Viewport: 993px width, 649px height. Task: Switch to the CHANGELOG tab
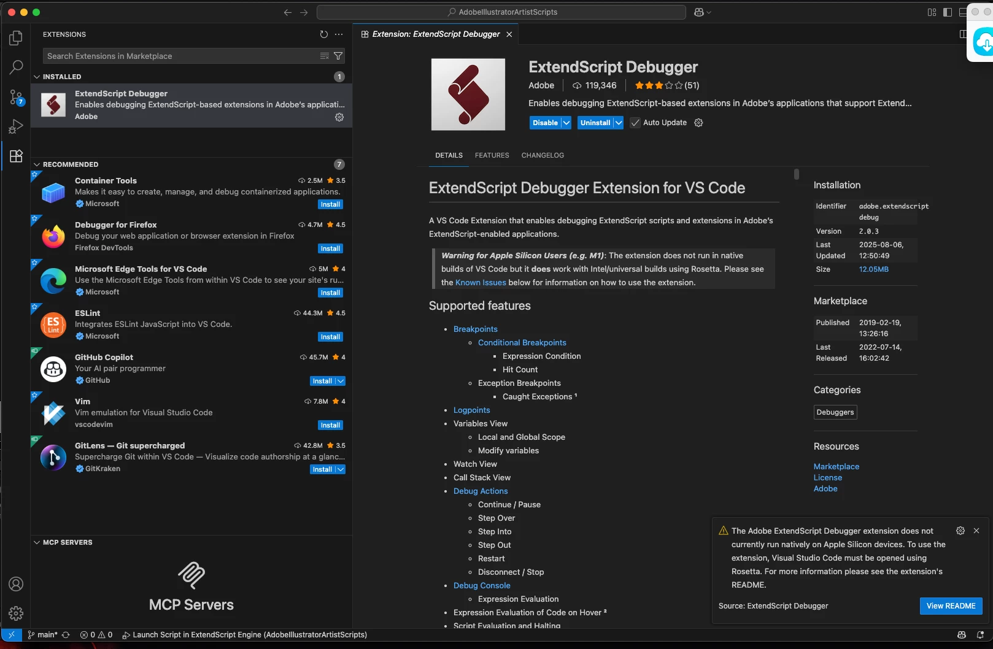tap(543, 155)
